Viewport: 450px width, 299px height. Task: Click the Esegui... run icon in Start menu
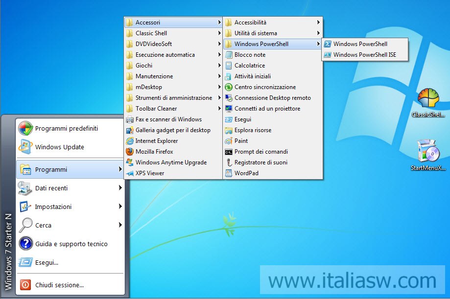click(25, 262)
